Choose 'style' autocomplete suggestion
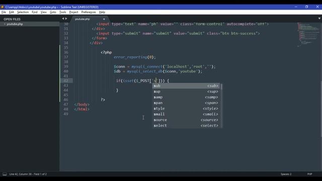This screenshot has width=322, height=181. (x=186, y=109)
